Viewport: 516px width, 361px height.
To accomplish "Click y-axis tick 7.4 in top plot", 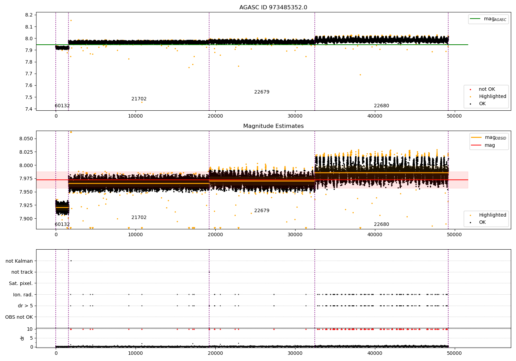I will pyautogui.click(x=29, y=109).
